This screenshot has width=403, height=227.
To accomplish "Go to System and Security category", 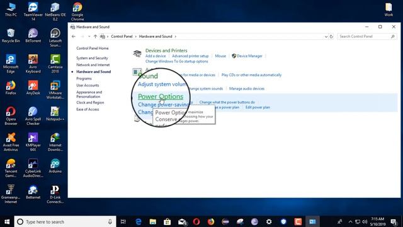I will [92, 58].
